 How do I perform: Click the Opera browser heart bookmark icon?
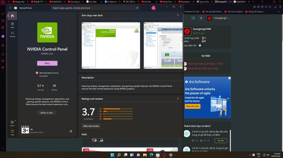tap(270, 7)
